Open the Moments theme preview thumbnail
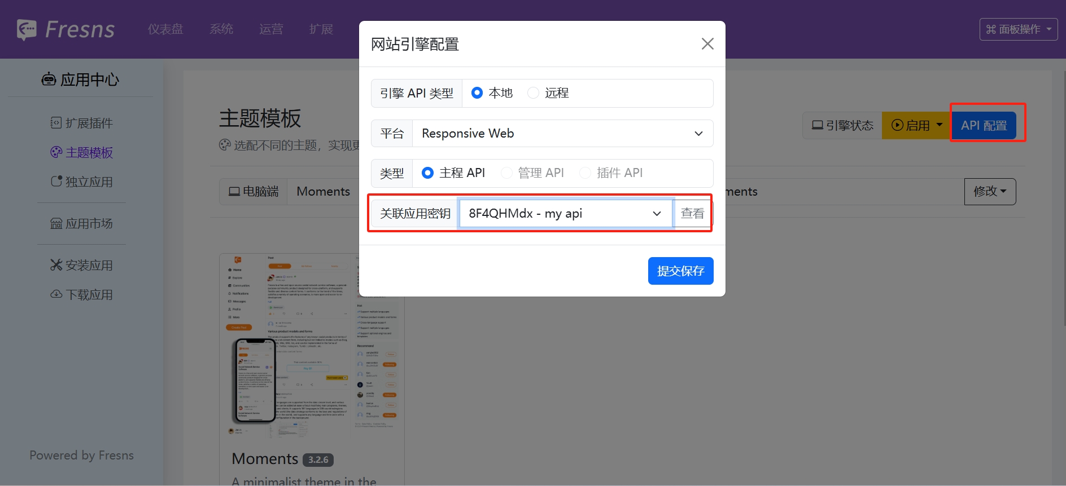The width and height of the screenshot is (1066, 486). coord(312,347)
